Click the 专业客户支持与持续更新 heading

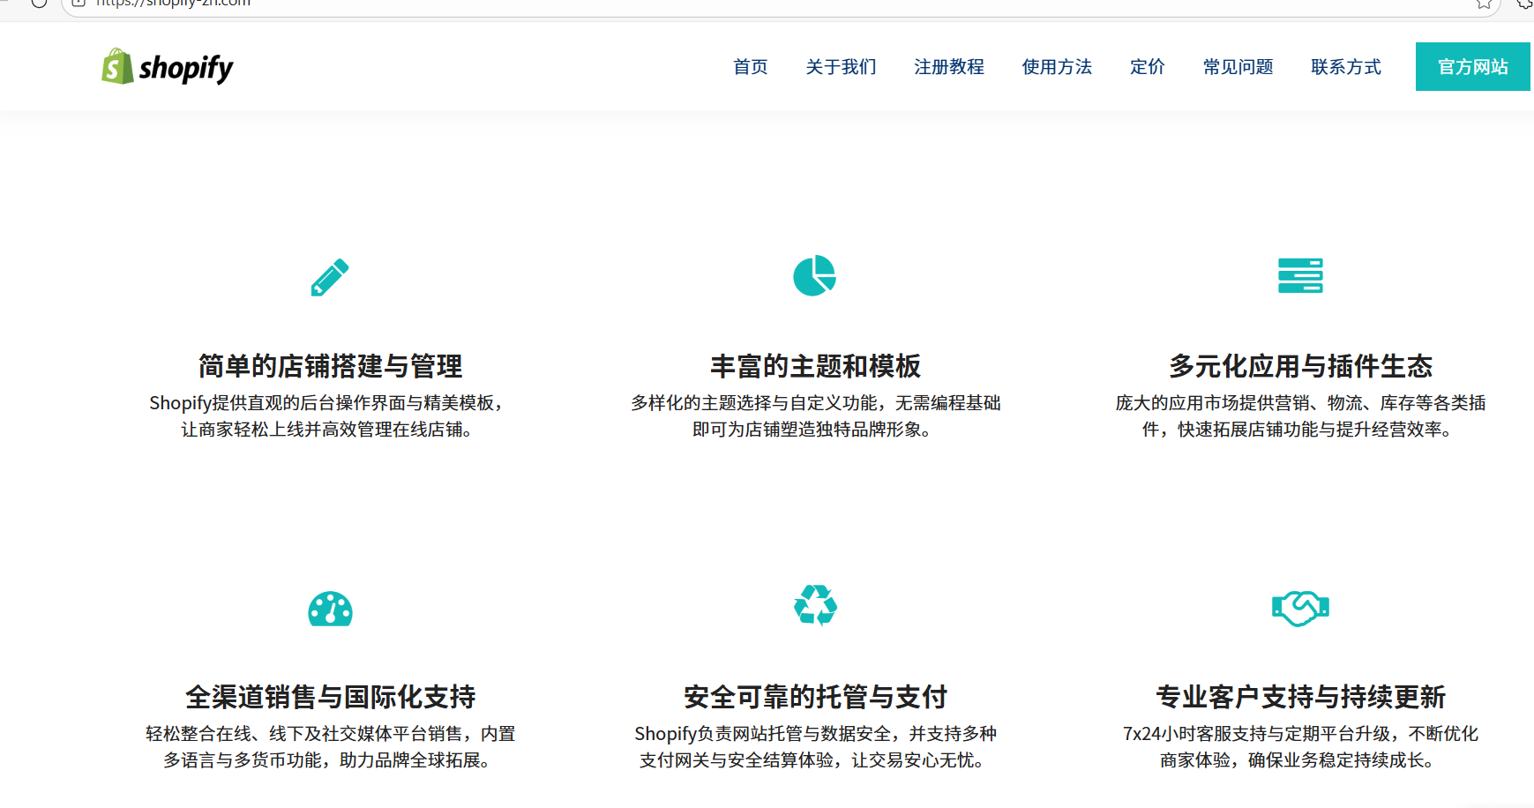[x=1300, y=697]
